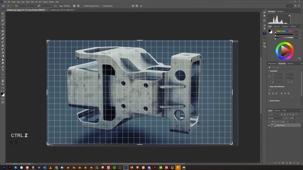This screenshot has height=170, width=303.
Task: Open the layer Opacity dropdown
Action: coord(292,118)
